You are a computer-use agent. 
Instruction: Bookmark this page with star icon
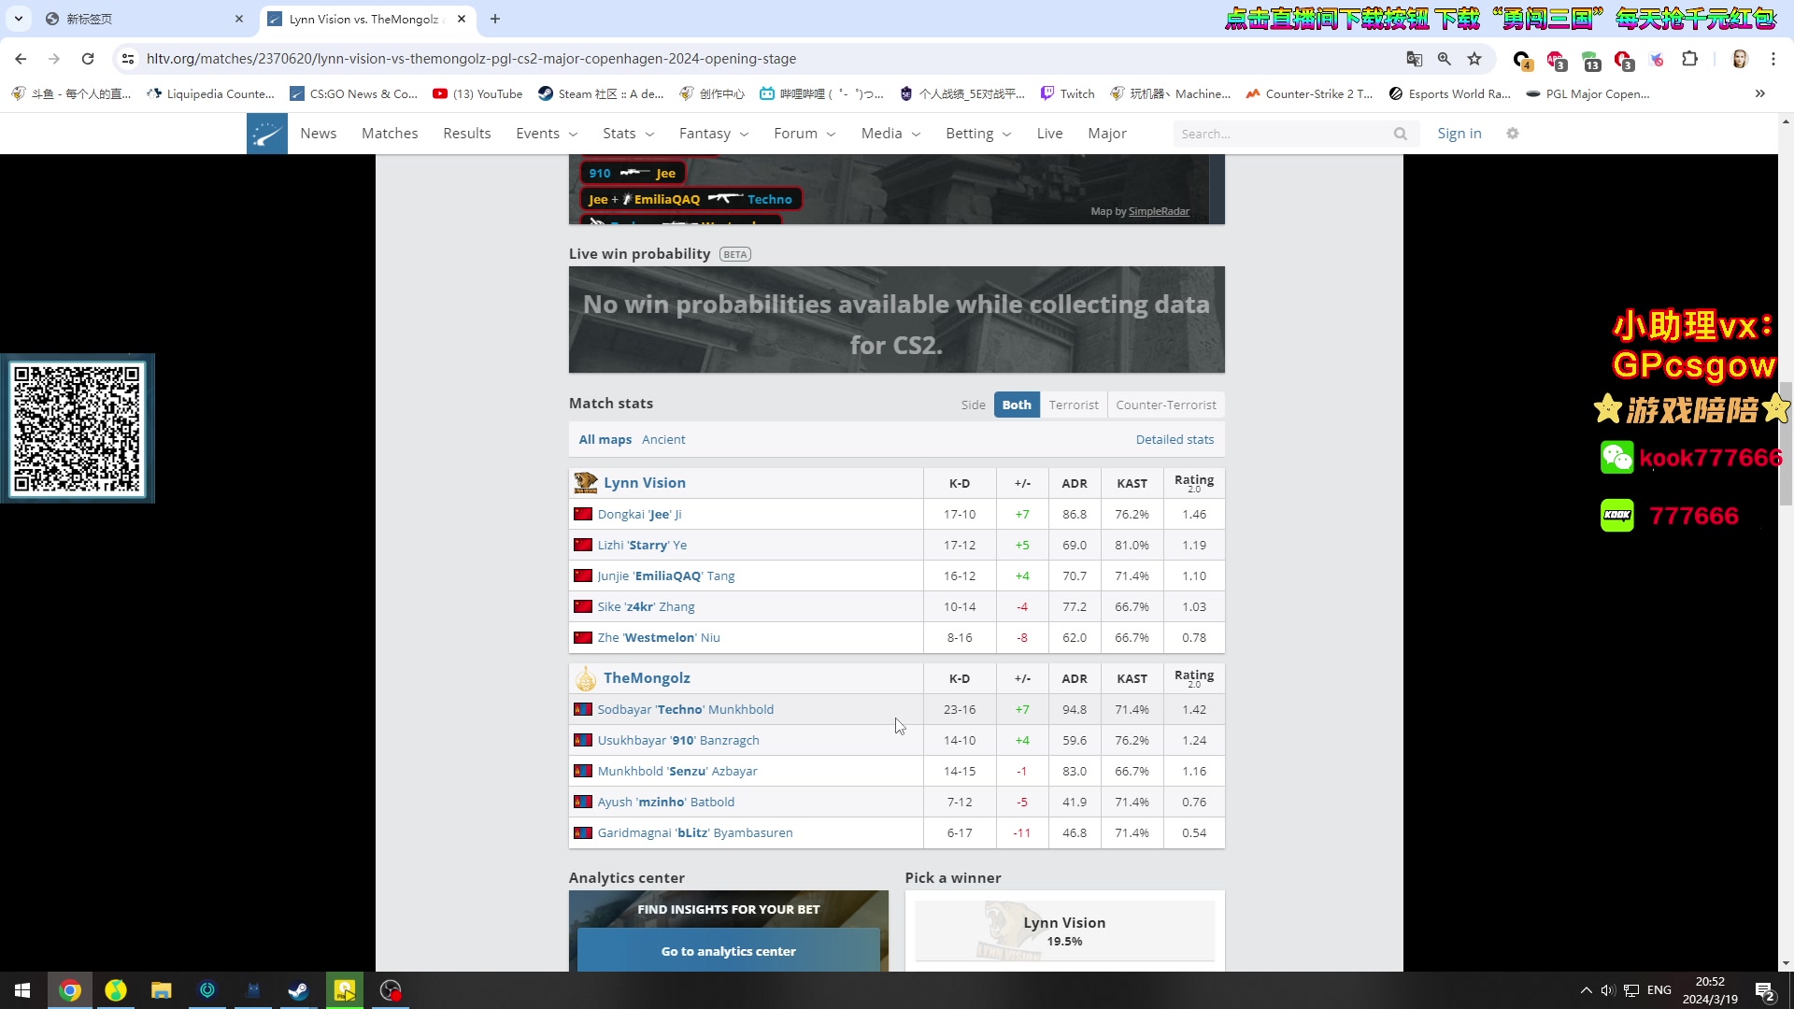[1474, 59]
